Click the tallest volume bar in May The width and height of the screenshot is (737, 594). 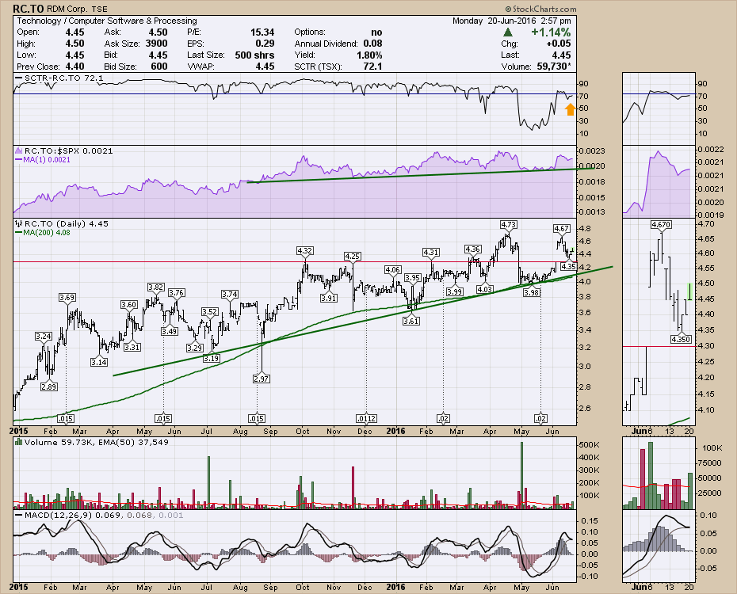point(521,475)
